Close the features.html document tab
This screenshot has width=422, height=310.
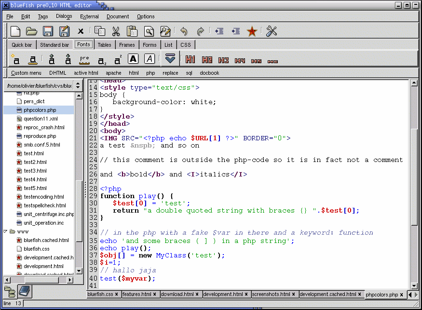tap(155, 295)
